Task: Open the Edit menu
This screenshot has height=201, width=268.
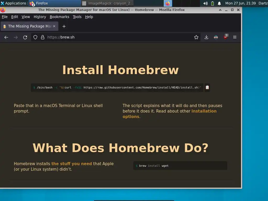Action: tap(15, 17)
